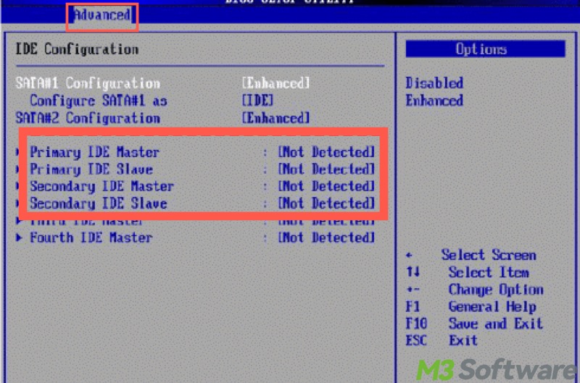Select SATA#2 Configuration label
This screenshot has height=383, width=580.
coord(88,118)
